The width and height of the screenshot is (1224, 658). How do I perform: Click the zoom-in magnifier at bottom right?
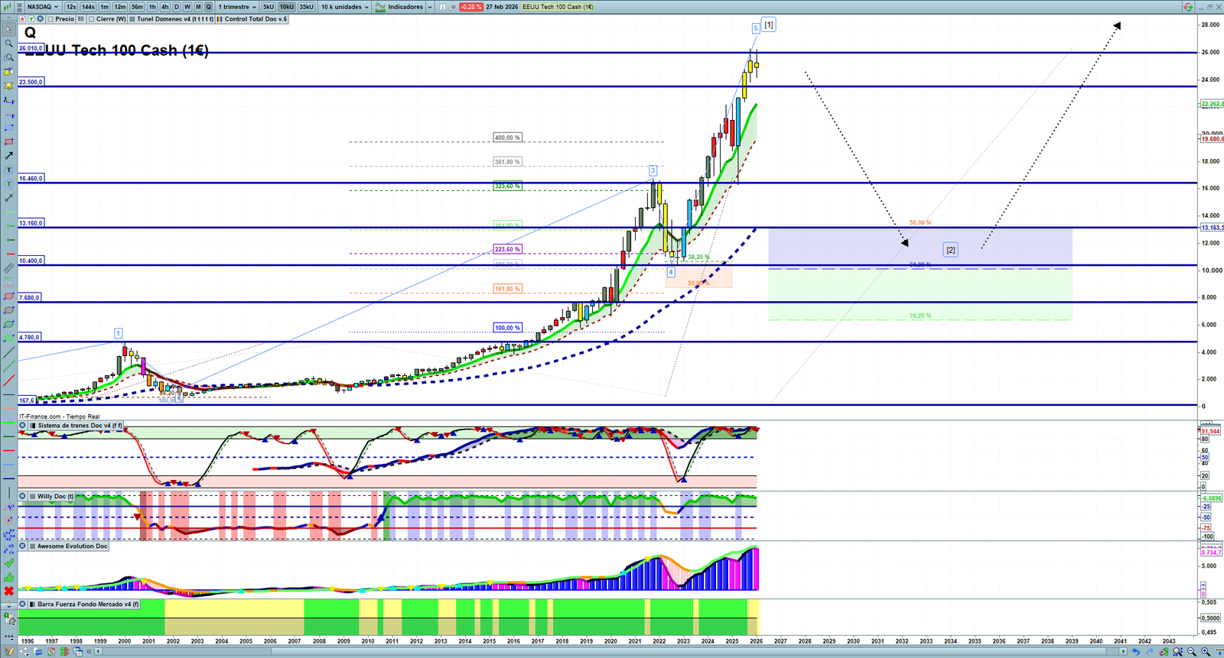coord(1206,652)
